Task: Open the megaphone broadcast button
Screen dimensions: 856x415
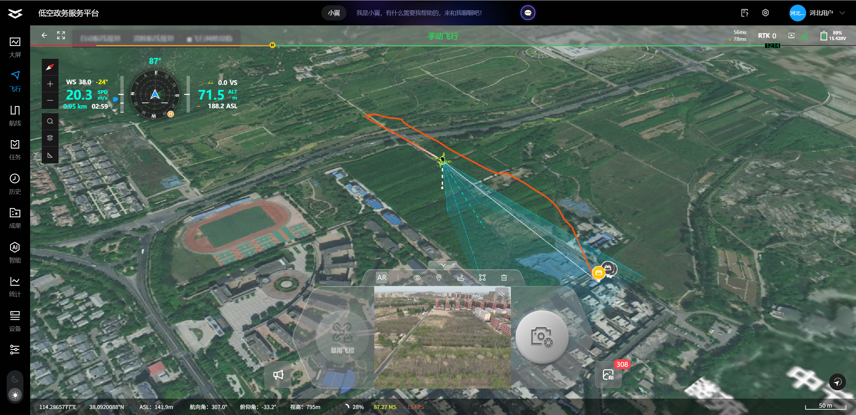Action: (x=278, y=375)
